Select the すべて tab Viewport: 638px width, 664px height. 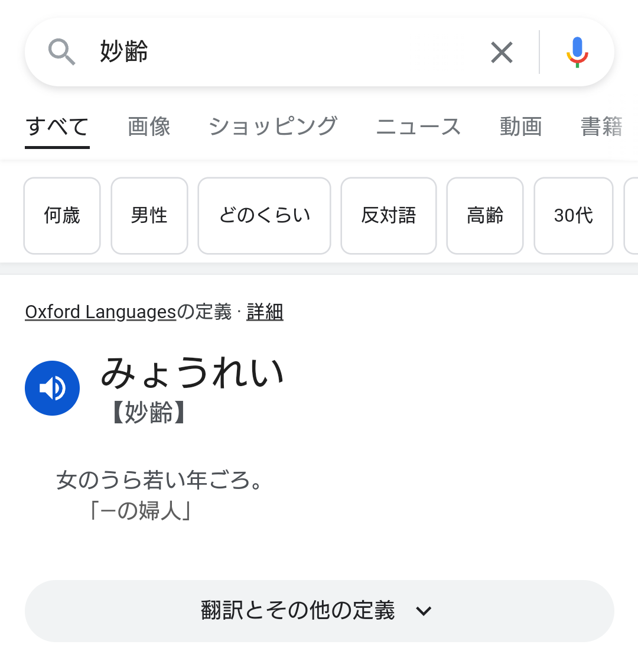57,127
